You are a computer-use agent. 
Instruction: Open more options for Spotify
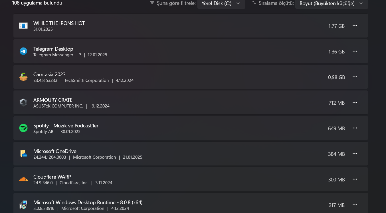(x=355, y=128)
